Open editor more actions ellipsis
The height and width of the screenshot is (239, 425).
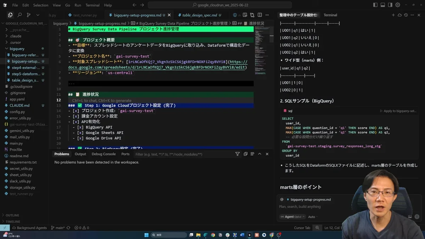(x=268, y=15)
